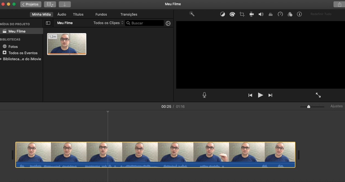Show the clip information panel
Screen dimensions: 345x182
[x=299, y=14]
